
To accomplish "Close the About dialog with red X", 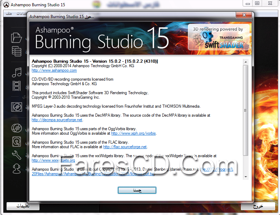I will [244, 15].
